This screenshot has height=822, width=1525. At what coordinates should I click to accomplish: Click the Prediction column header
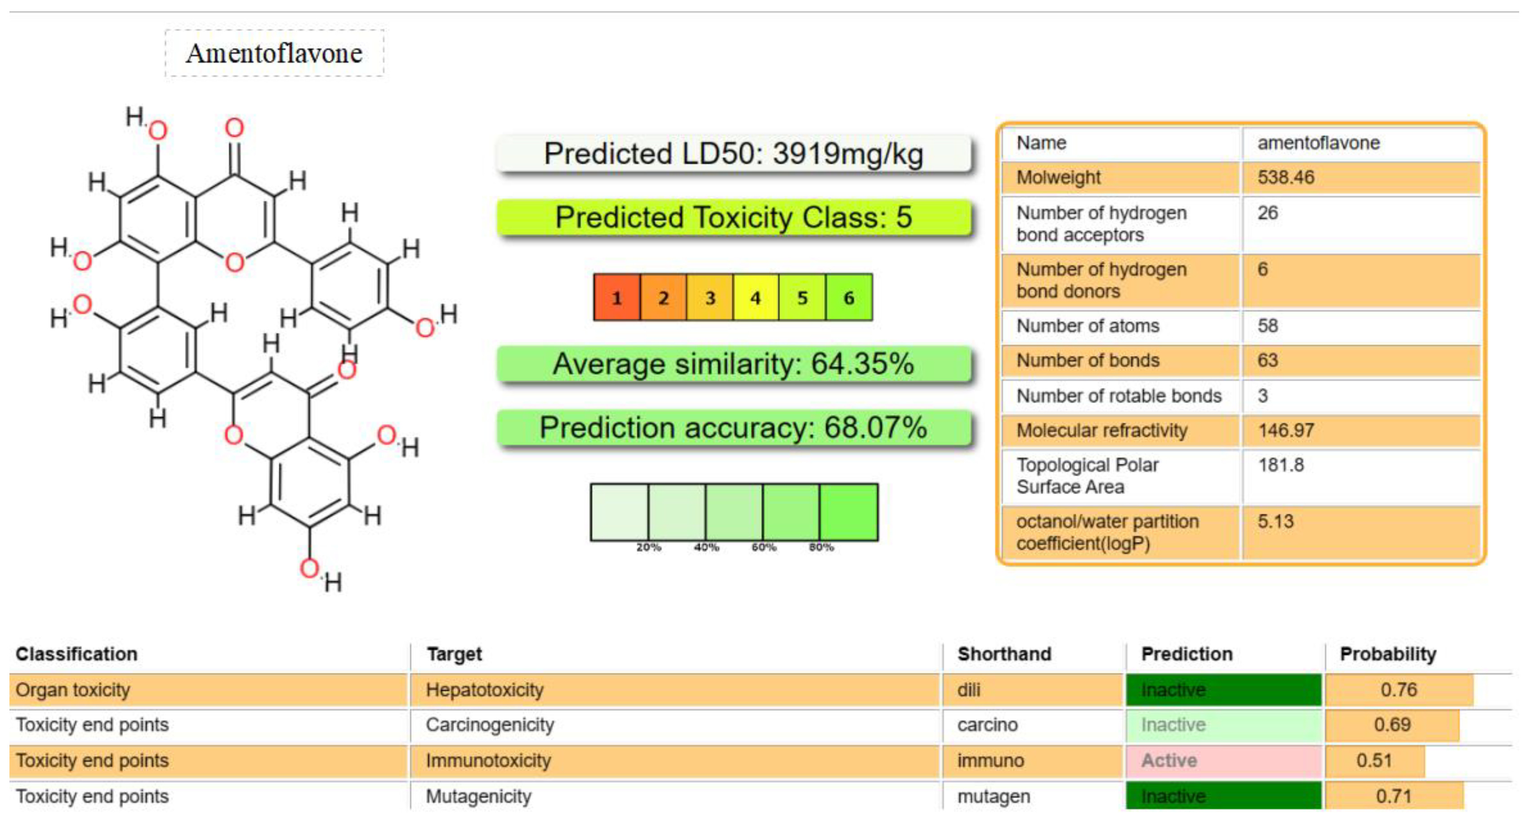(x=1186, y=654)
